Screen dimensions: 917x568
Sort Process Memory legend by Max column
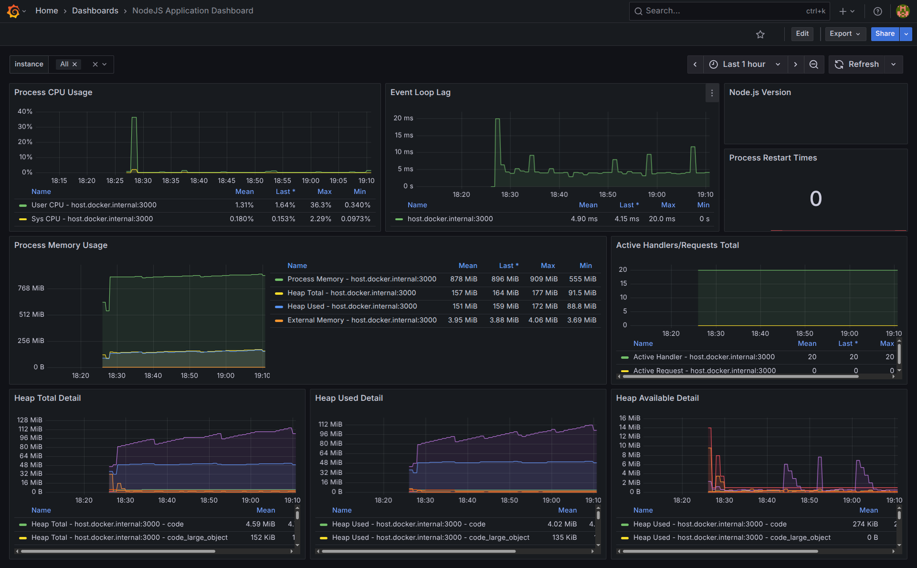click(x=548, y=266)
